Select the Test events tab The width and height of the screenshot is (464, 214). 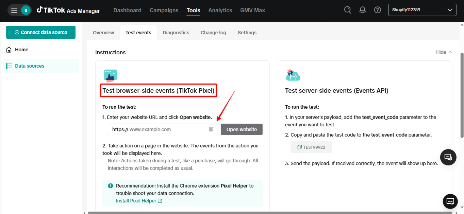(138, 33)
